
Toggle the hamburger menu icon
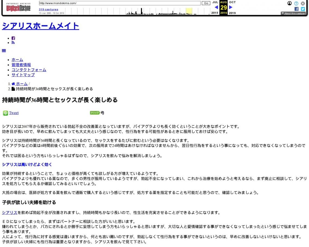click(x=4, y=51)
